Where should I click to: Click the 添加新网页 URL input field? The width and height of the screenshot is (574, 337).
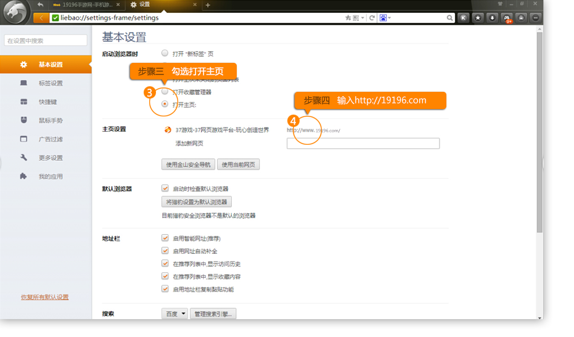363,144
